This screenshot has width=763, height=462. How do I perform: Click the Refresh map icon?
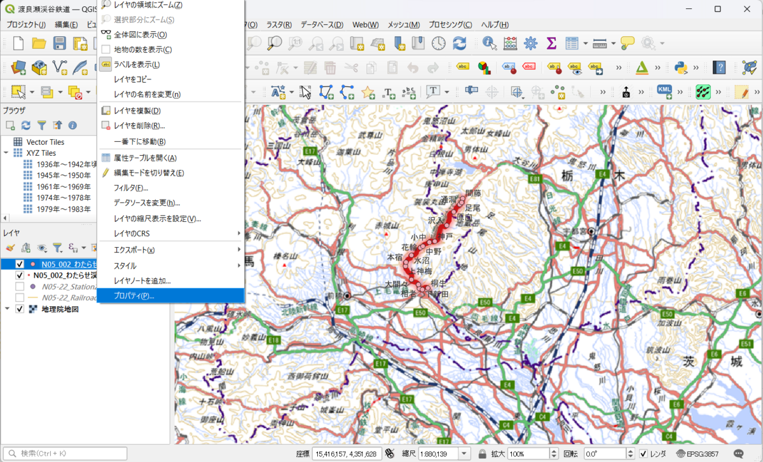click(x=459, y=43)
